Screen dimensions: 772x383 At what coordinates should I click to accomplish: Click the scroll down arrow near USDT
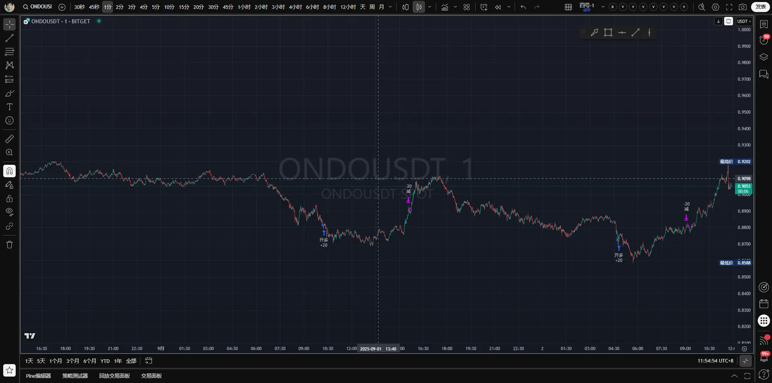point(719,21)
